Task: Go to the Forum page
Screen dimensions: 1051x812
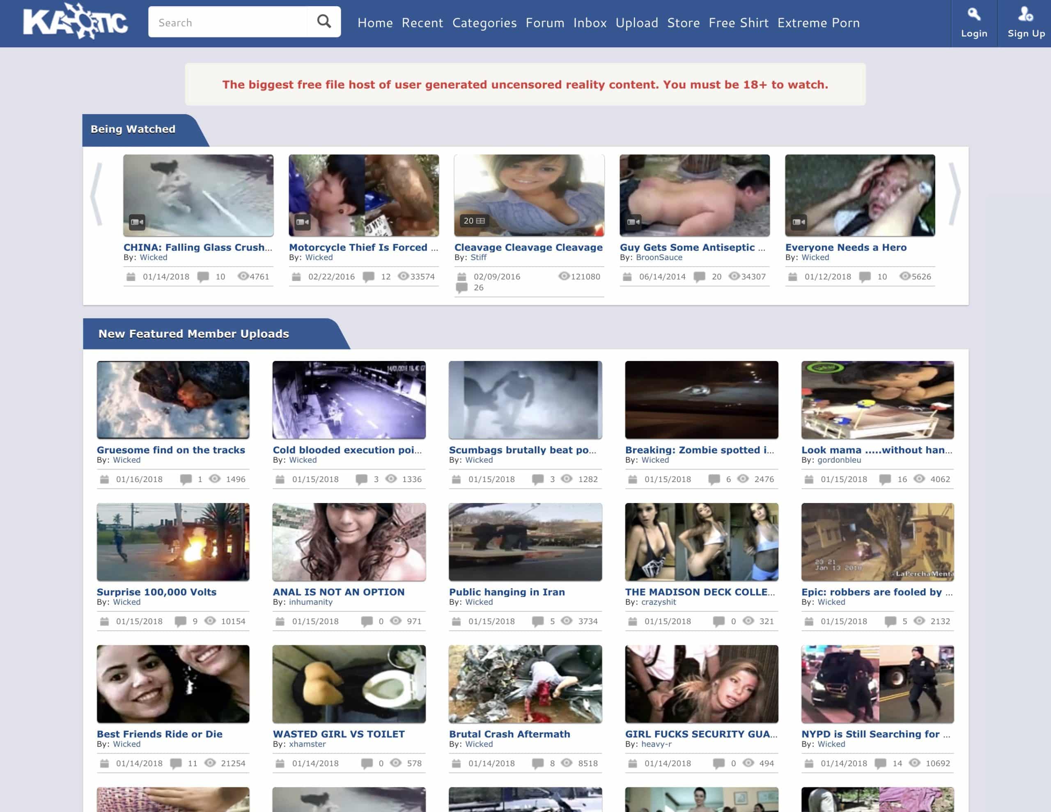Action: [545, 23]
